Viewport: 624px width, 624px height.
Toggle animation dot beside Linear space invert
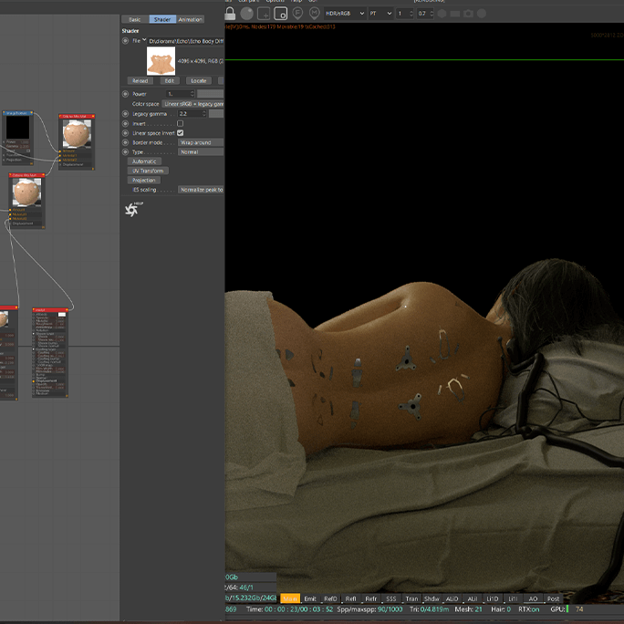tap(125, 133)
